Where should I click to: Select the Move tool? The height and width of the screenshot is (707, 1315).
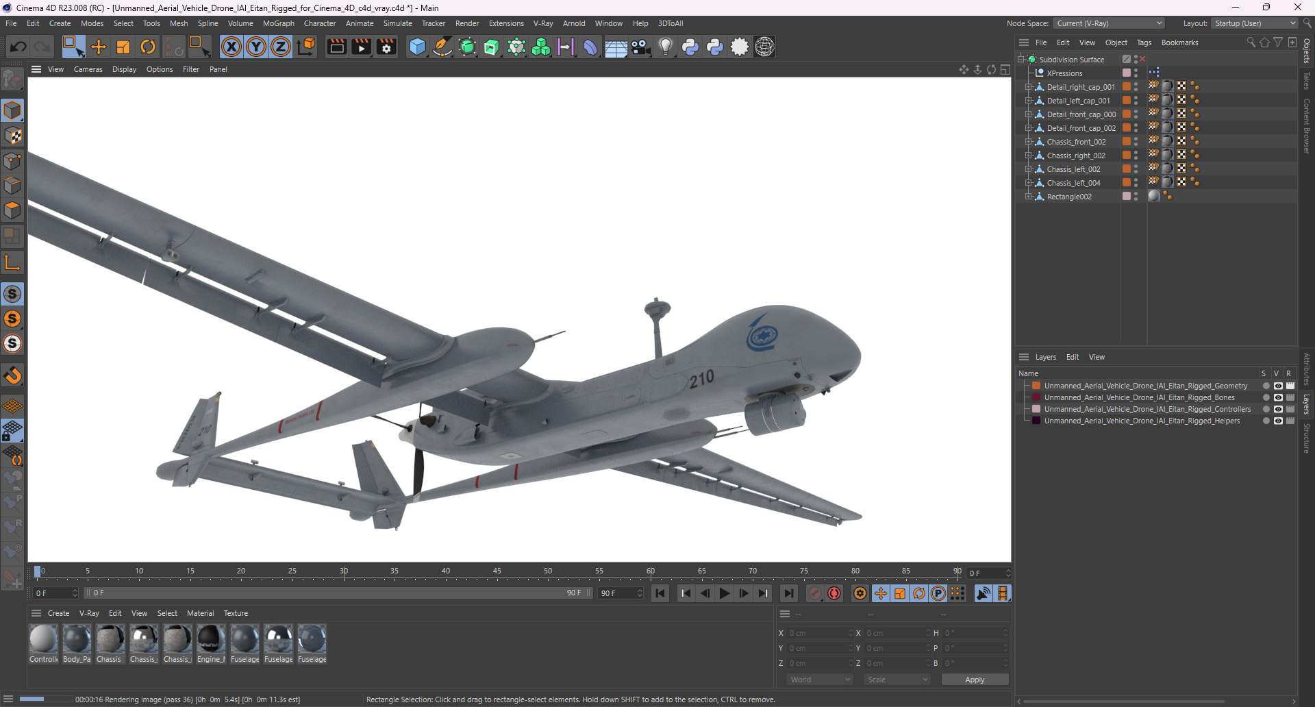coord(99,47)
